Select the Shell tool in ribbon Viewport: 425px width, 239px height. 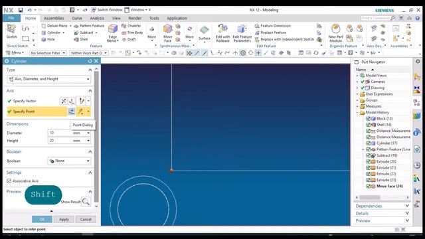click(81, 39)
